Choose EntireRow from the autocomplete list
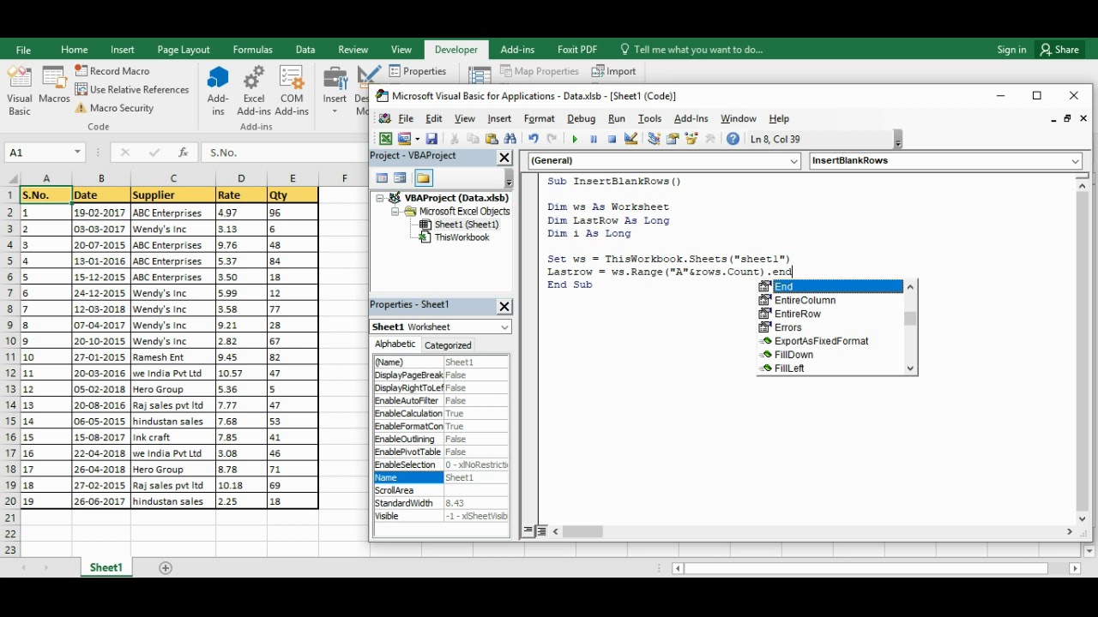This screenshot has height=617, width=1098. pyautogui.click(x=798, y=314)
